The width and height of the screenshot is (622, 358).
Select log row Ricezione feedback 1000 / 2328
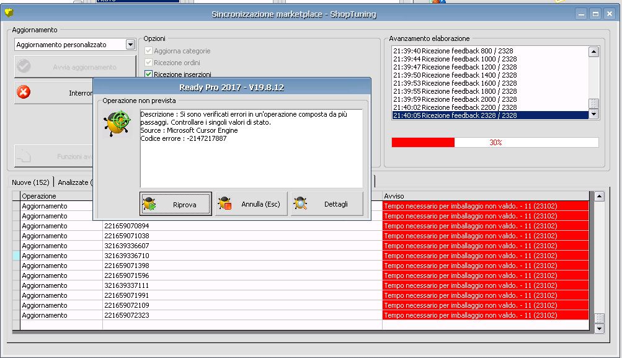490,59
